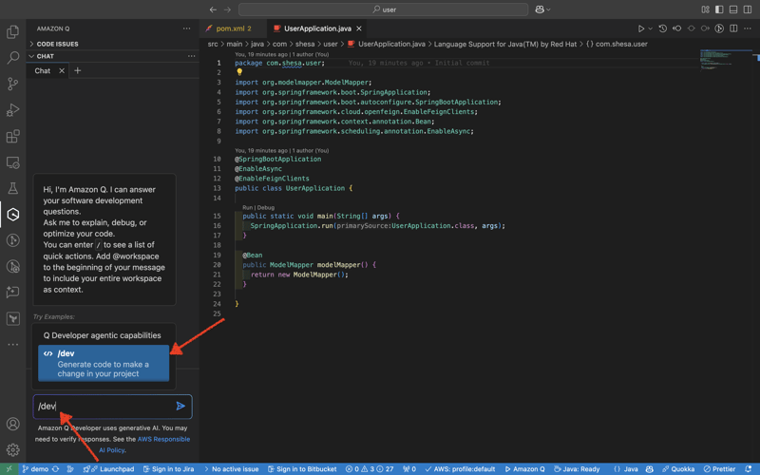Click the send message arrow in chat

tap(180, 407)
